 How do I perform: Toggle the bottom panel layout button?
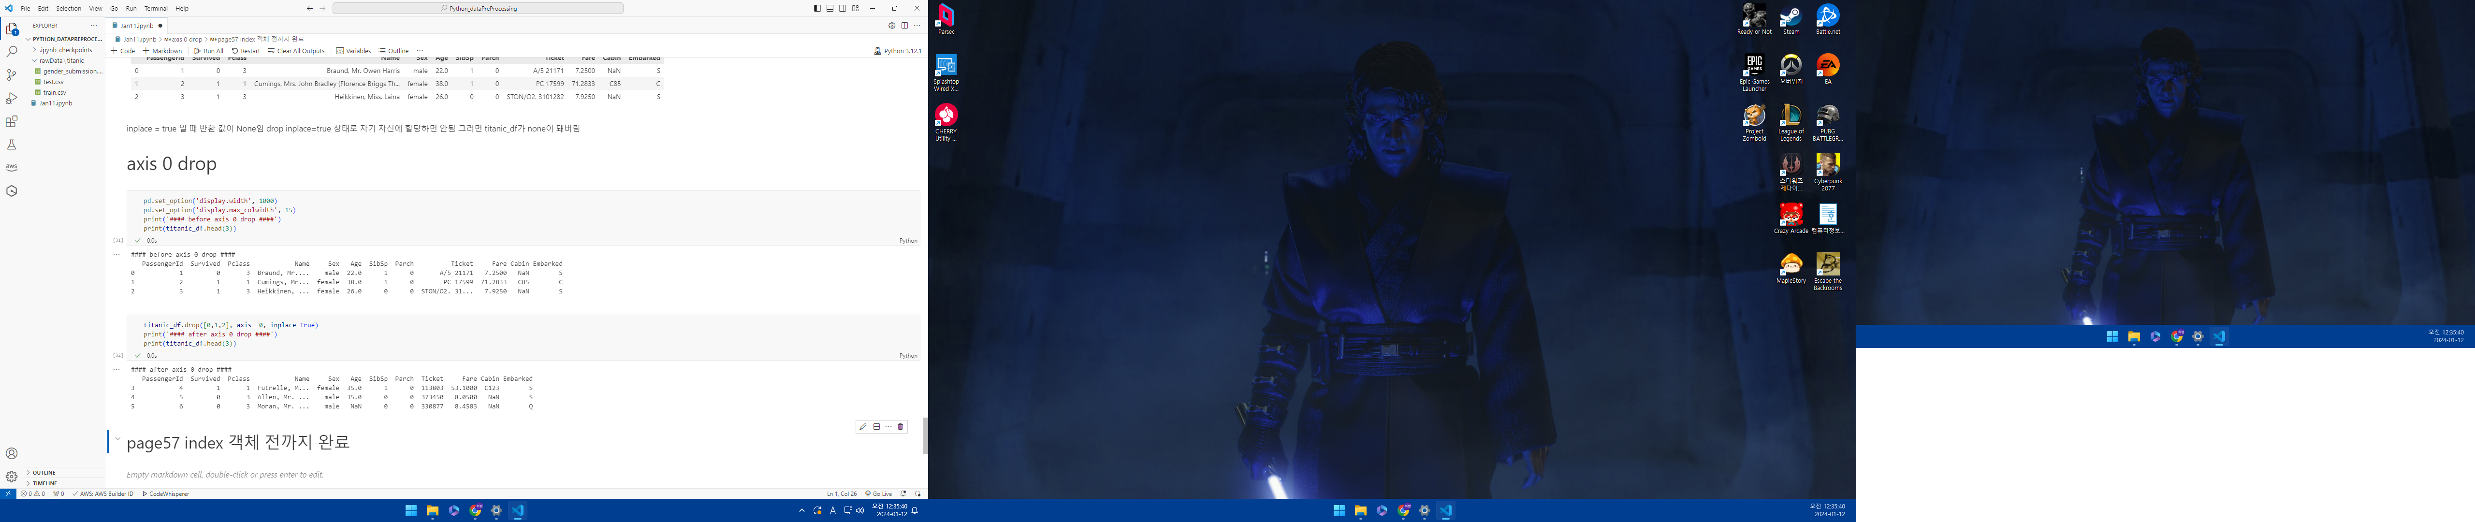(x=830, y=9)
